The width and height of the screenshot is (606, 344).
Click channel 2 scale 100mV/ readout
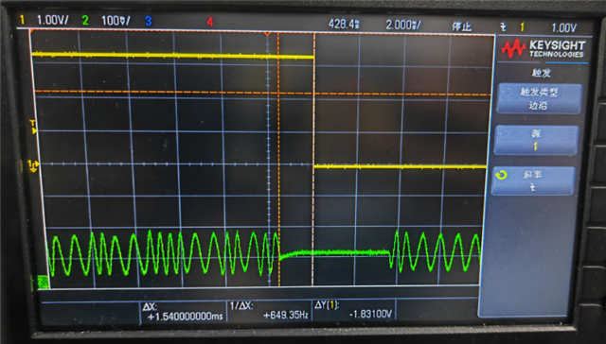(x=116, y=21)
